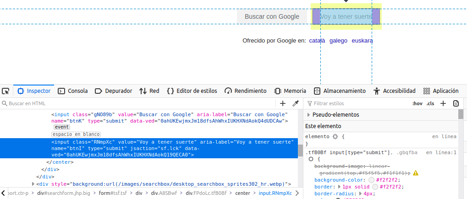This screenshot has width=467, height=199.
Task: Click the 'Voy a tener suerte' button
Action: 346,16
